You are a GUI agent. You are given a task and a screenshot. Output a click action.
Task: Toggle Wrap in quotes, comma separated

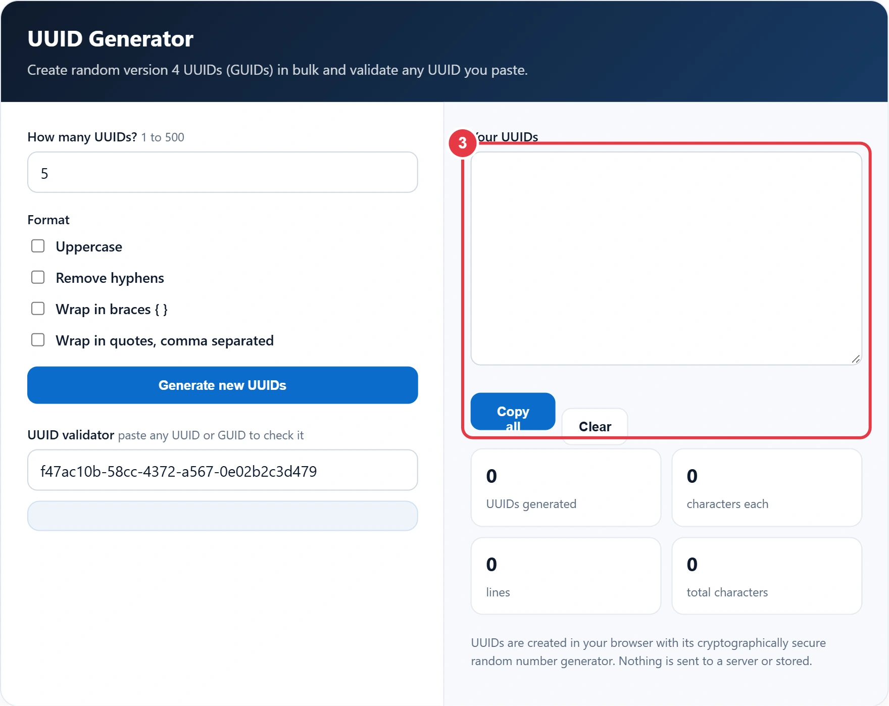pos(38,340)
